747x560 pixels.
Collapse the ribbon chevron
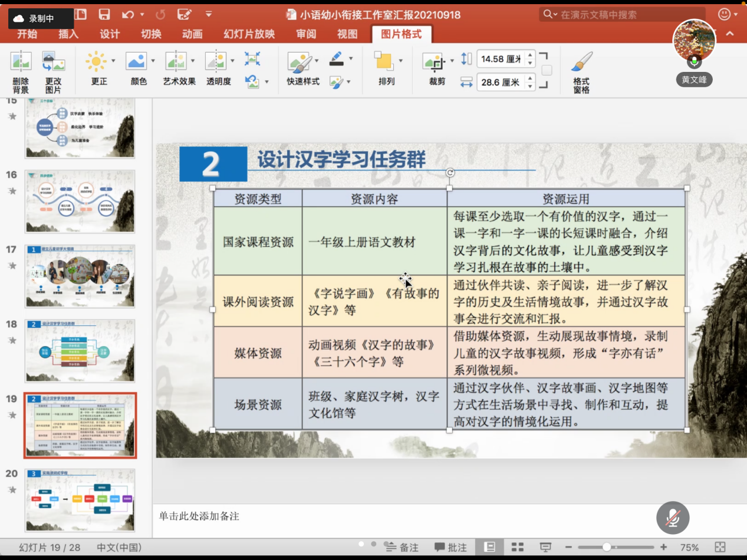730,34
